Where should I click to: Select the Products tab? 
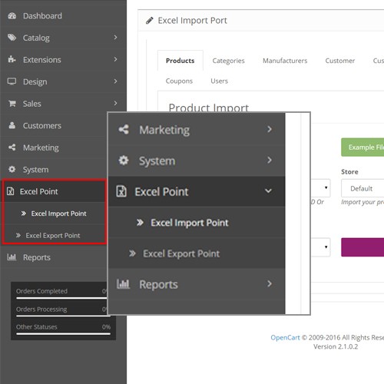180,61
